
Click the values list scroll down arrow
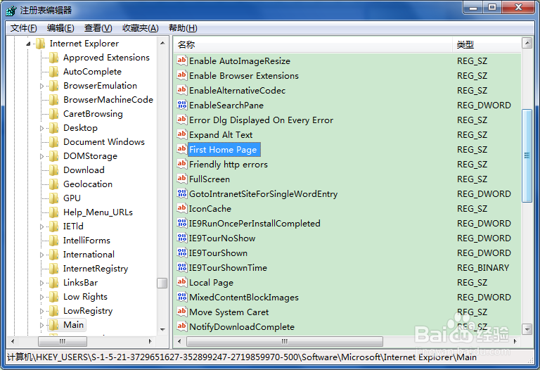pos(527,329)
